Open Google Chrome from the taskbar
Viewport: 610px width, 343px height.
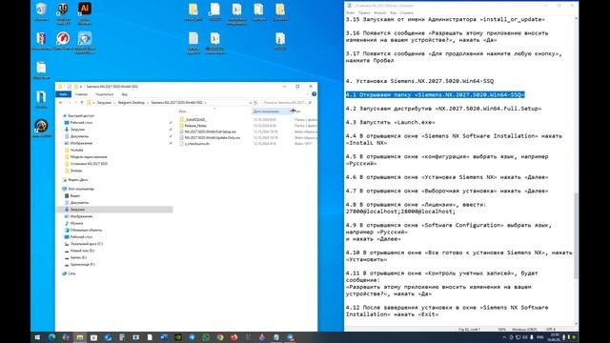(x=220, y=337)
